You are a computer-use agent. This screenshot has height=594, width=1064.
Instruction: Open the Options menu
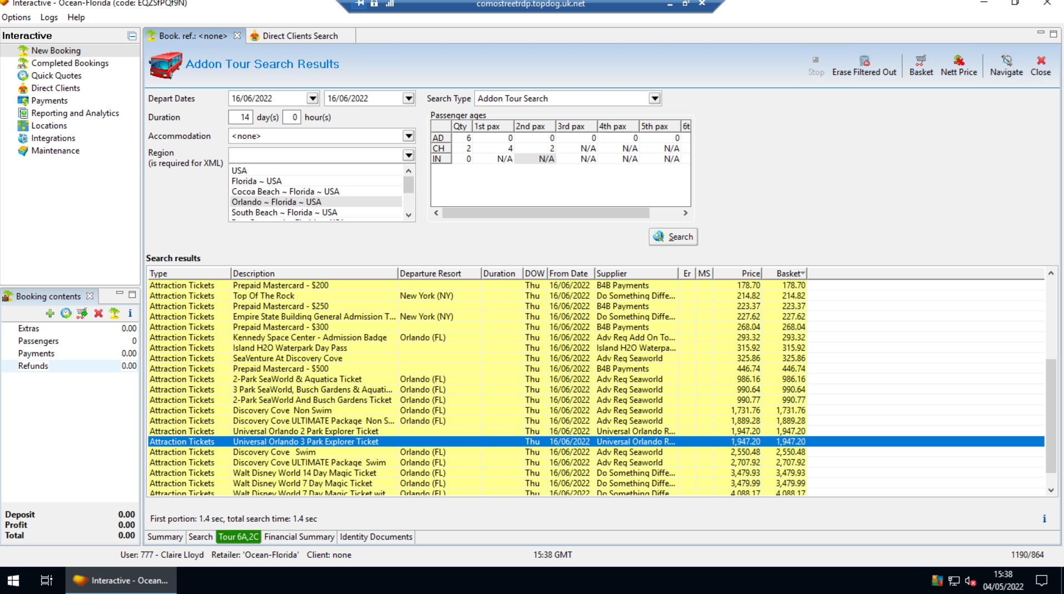[x=16, y=17]
